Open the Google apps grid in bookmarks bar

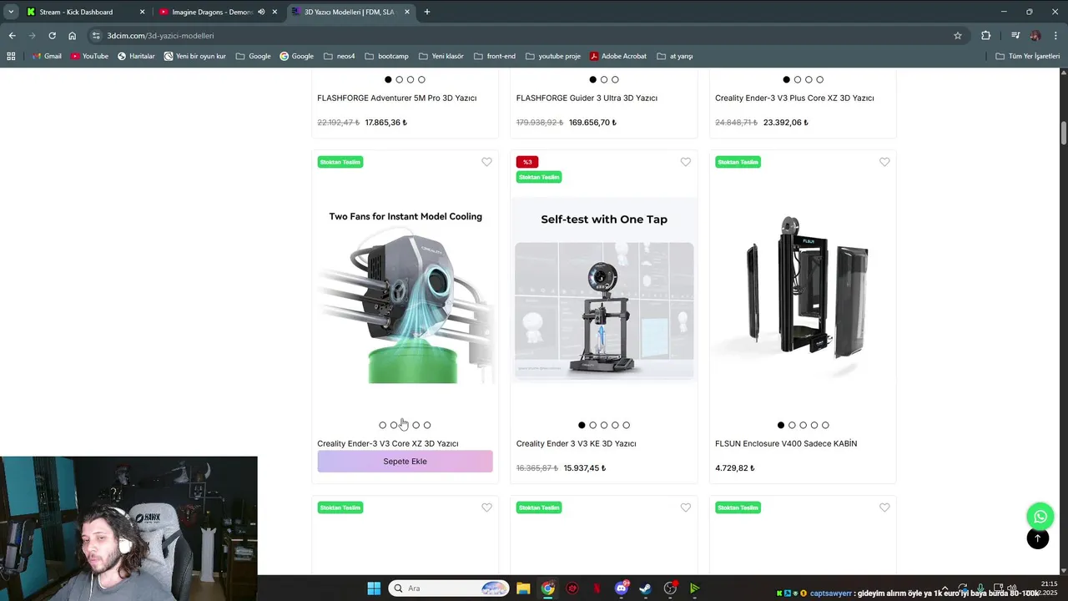[11, 56]
